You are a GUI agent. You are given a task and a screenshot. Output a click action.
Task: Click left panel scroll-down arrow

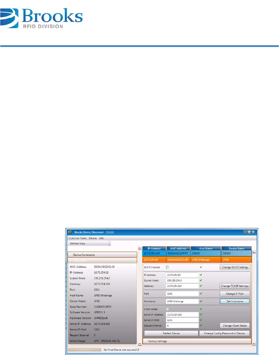coord(140,344)
